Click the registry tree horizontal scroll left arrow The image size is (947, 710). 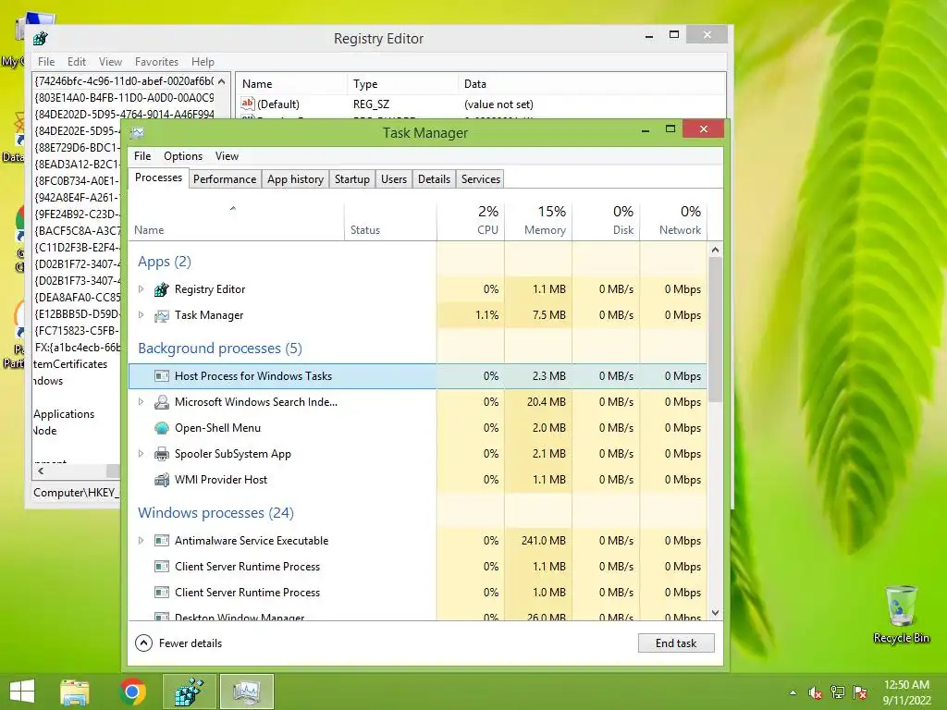pos(41,471)
